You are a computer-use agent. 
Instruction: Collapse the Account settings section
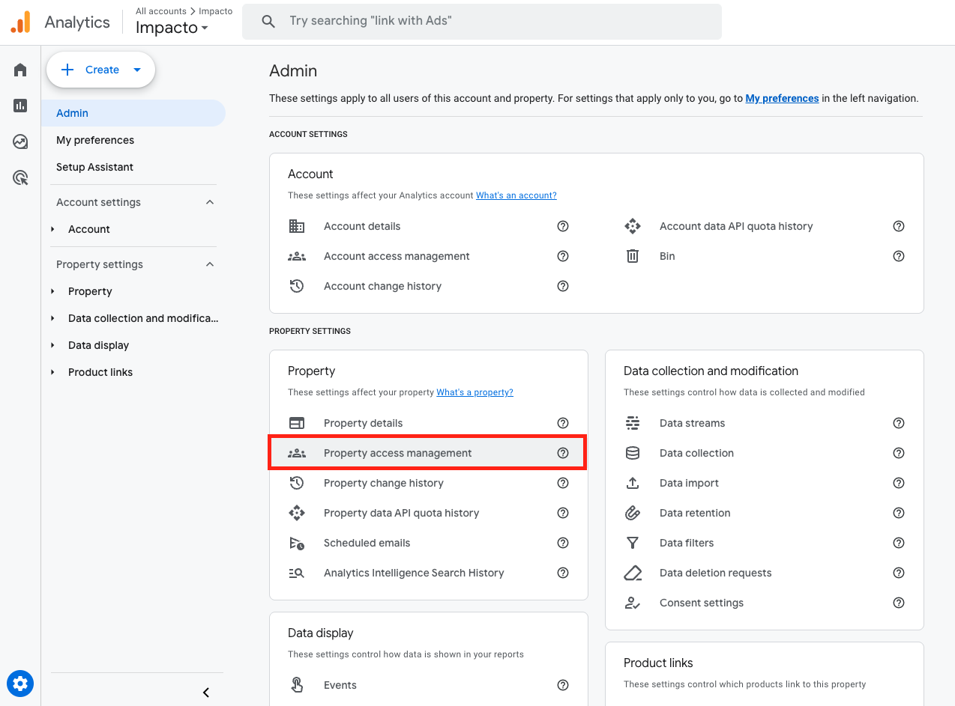tap(210, 202)
